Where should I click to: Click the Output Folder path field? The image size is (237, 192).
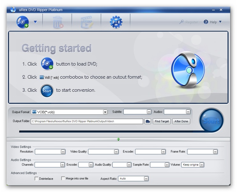(x=87, y=121)
